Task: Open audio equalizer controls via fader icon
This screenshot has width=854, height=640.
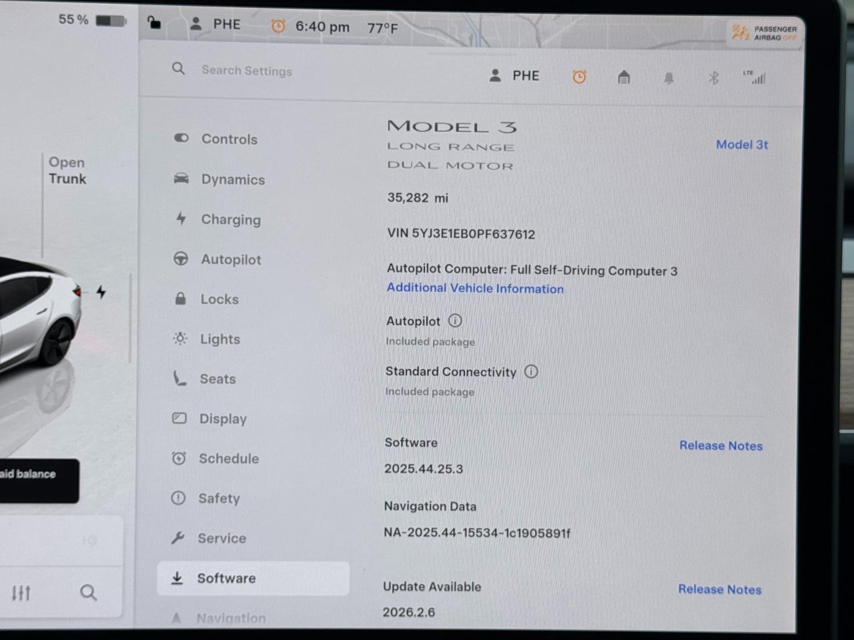Action: click(22, 592)
